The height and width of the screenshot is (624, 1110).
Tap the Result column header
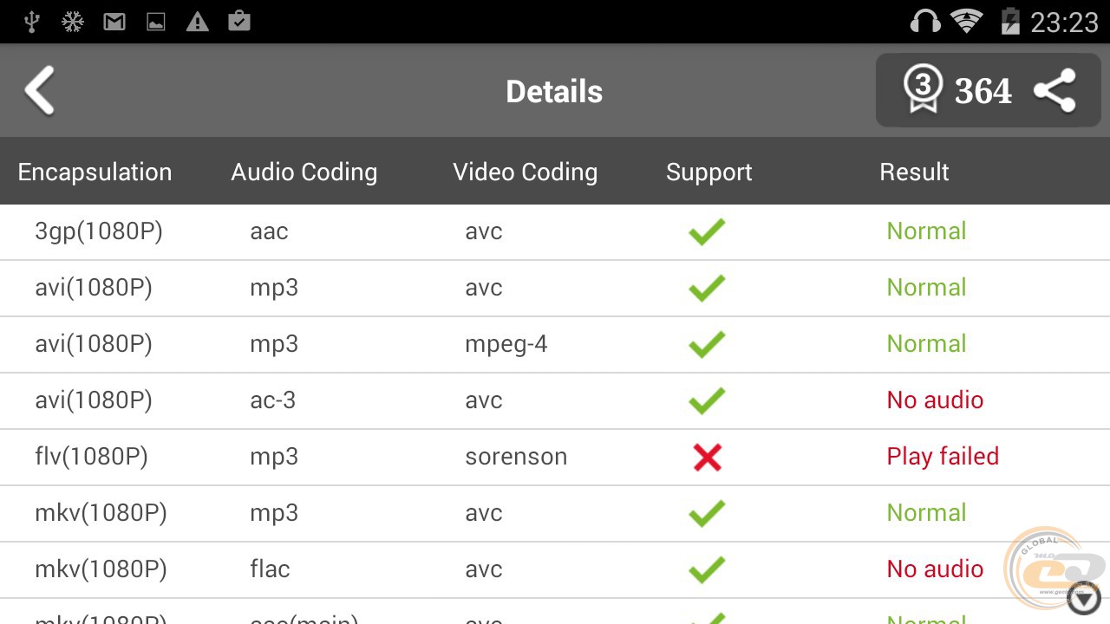(914, 172)
